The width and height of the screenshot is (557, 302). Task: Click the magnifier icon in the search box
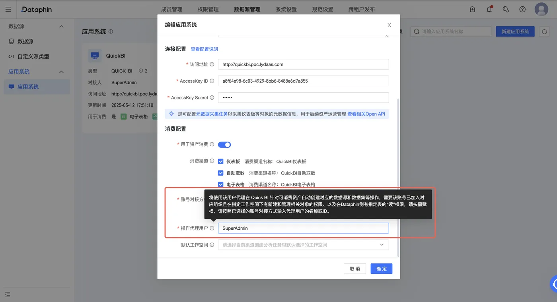pyautogui.click(x=417, y=31)
